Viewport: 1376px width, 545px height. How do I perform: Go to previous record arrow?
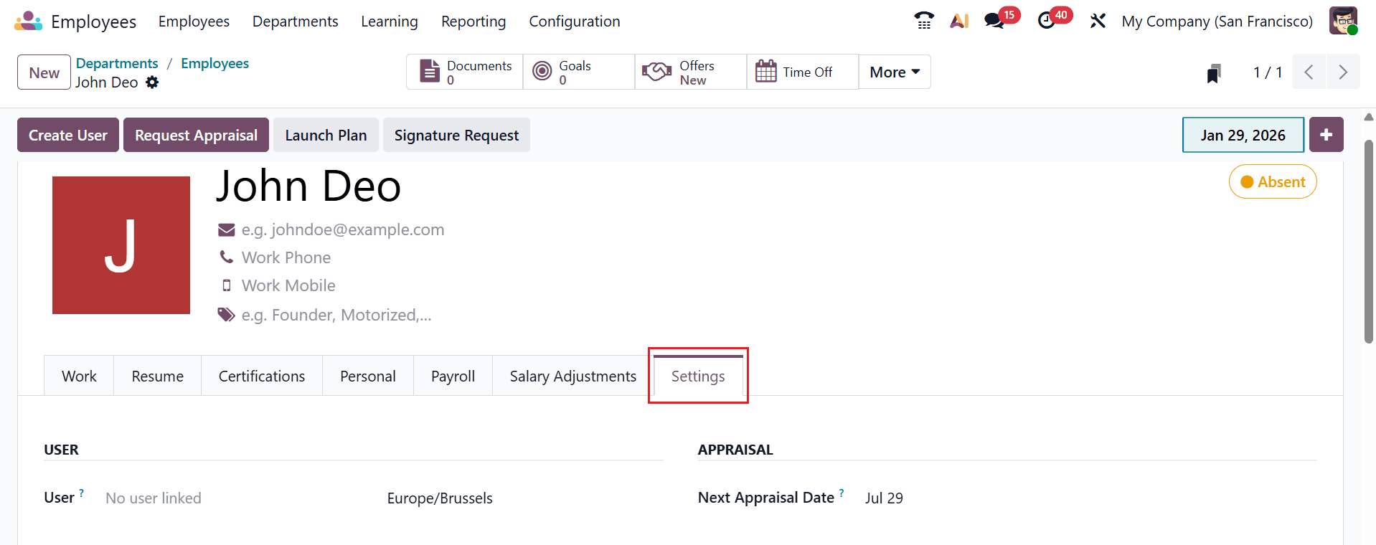pyautogui.click(x=1309, y=72)
